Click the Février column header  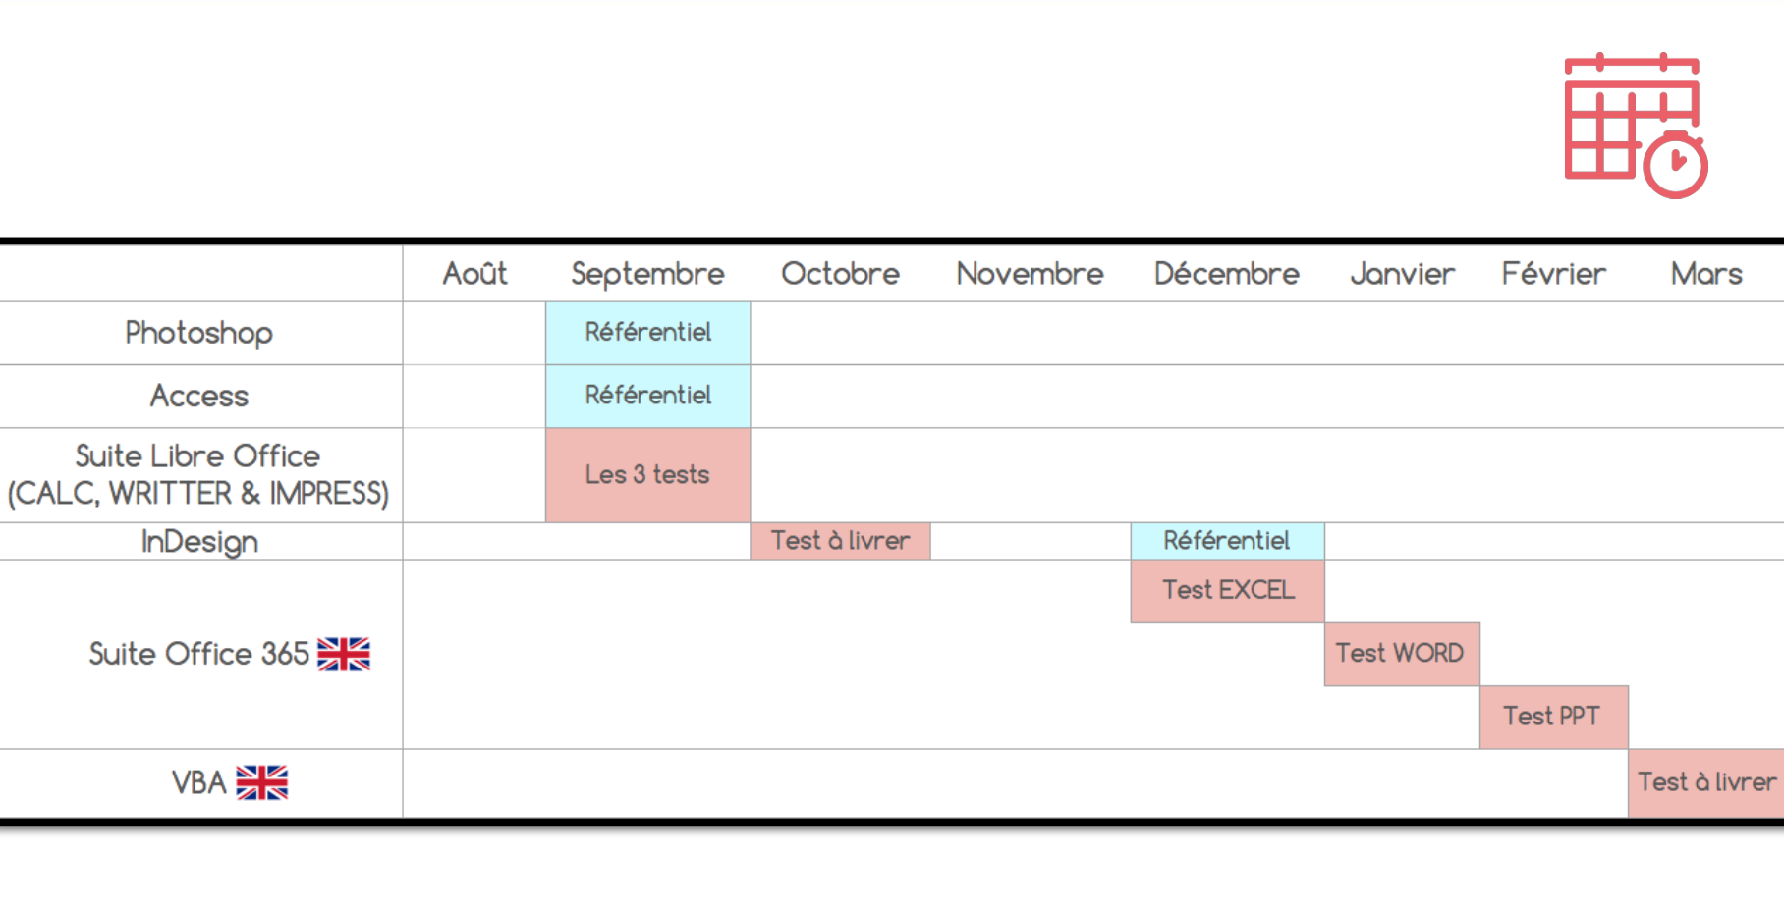coord(1553,274)
